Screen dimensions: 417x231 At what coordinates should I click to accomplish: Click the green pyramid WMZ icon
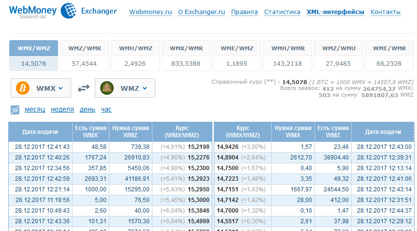107,88
